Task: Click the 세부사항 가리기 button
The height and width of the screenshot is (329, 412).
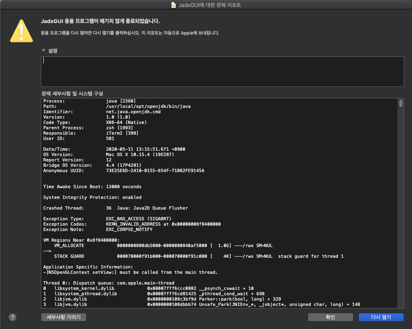Action: coord(64,317)
